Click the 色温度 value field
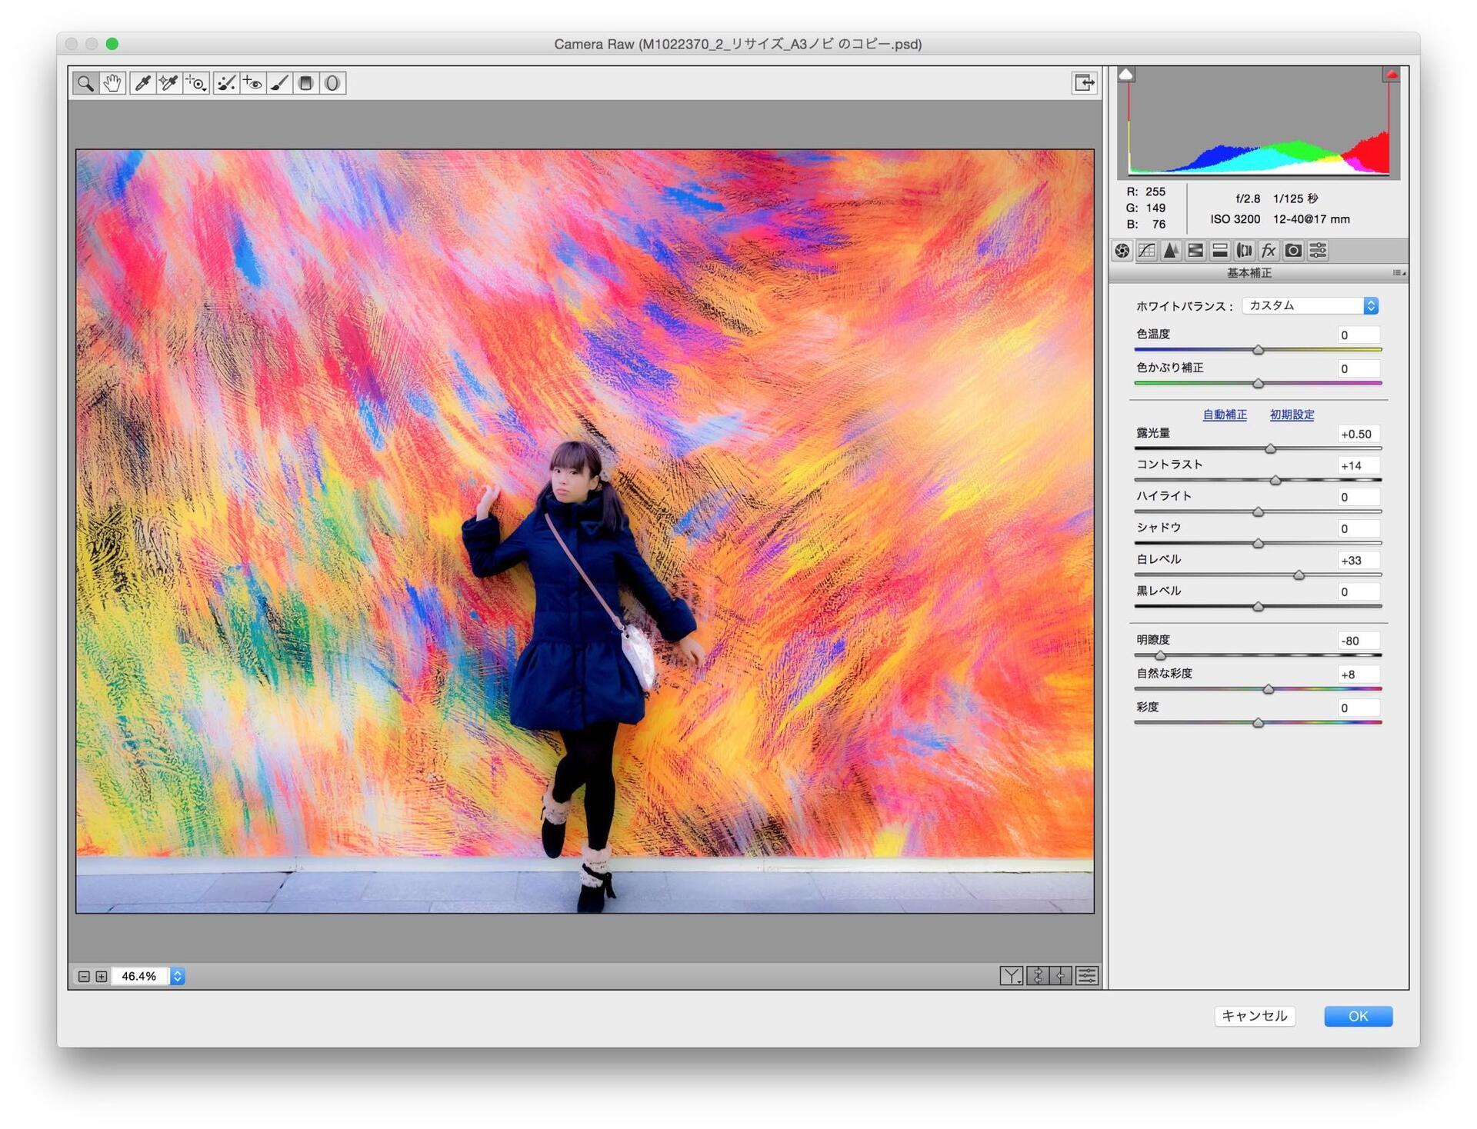Screen dimensions: 1477x1129 pyautogui.click(x=1358, y=335)
